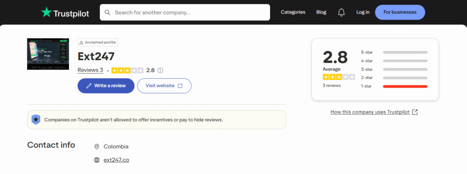Click the Colombia location text
This screenshot has width=467, height=174.
pyautogui.click(x=116, y=147)
